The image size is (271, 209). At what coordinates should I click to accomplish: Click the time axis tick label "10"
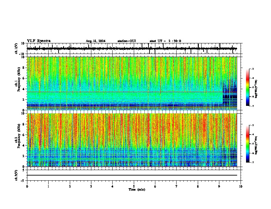click(x=241, y=186)
